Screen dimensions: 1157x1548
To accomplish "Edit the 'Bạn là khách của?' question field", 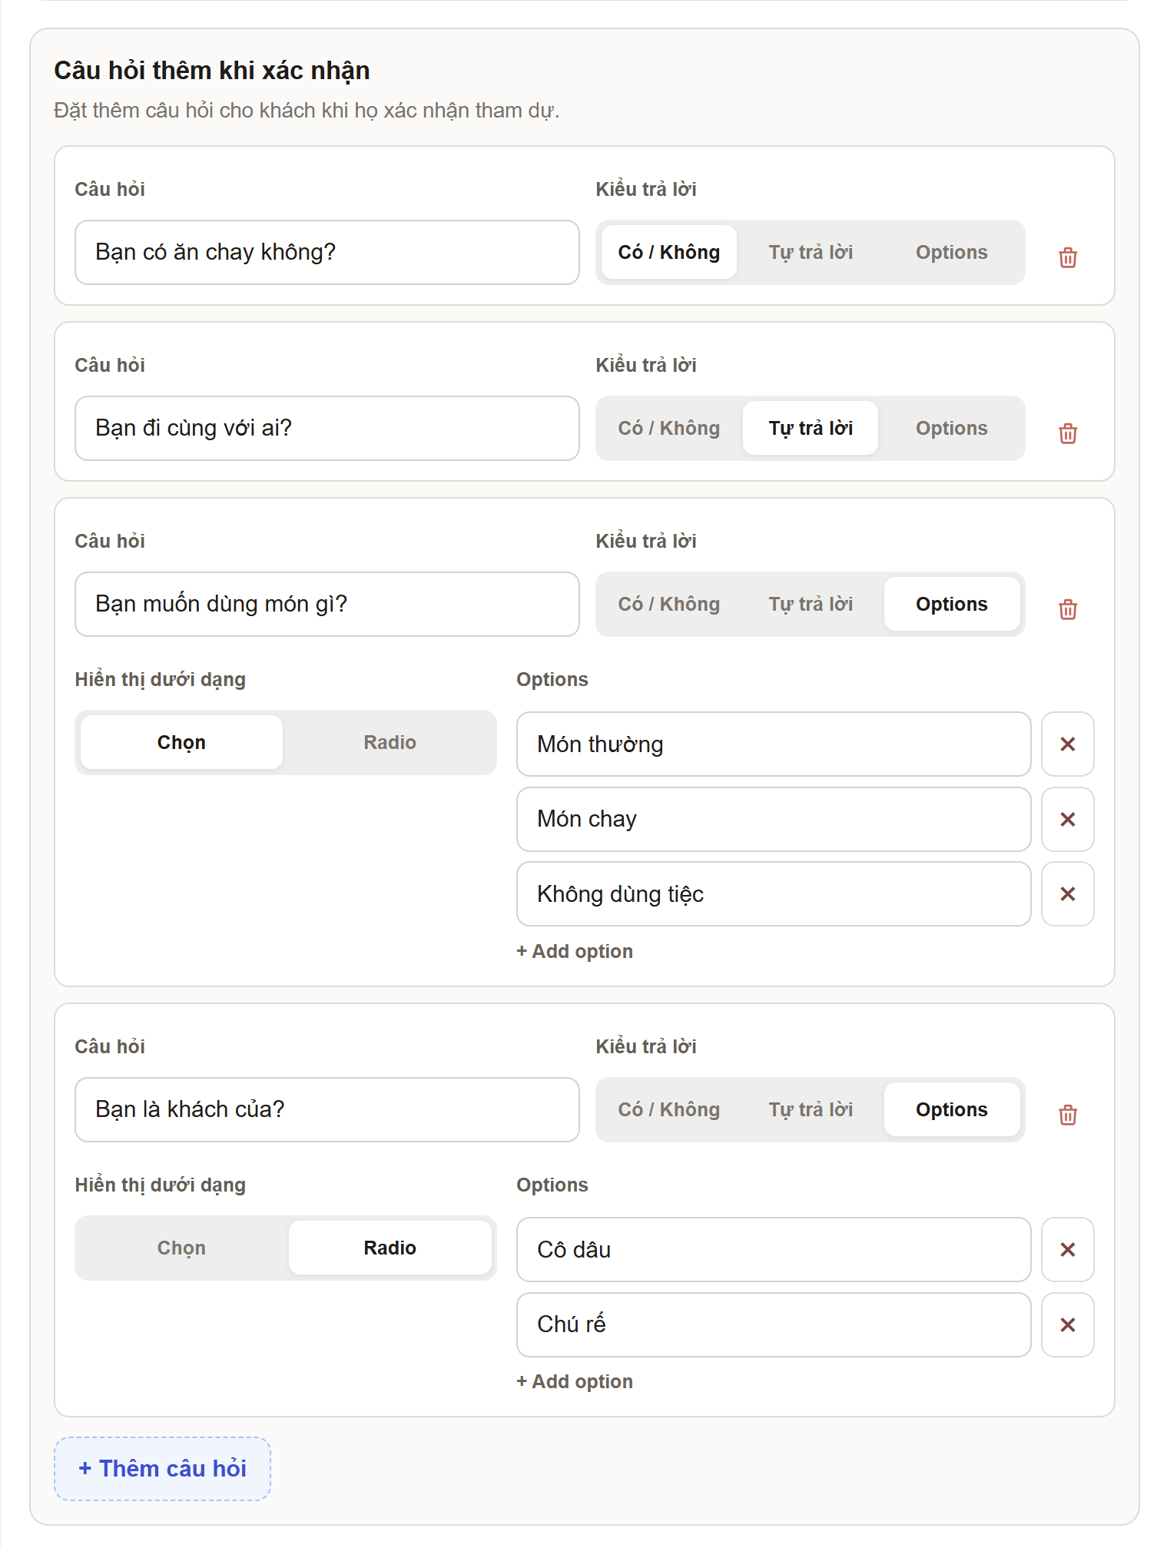I will (x=327, y=1109).
